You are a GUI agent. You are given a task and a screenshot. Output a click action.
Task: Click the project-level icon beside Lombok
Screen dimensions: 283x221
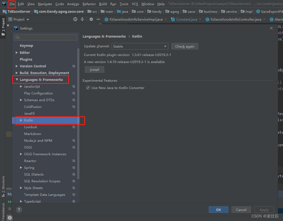click(x=74, y=127)
